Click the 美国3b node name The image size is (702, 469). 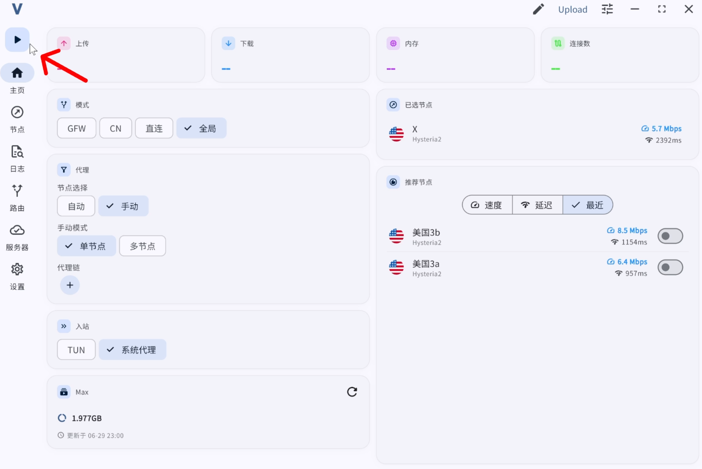coord(426,232)
